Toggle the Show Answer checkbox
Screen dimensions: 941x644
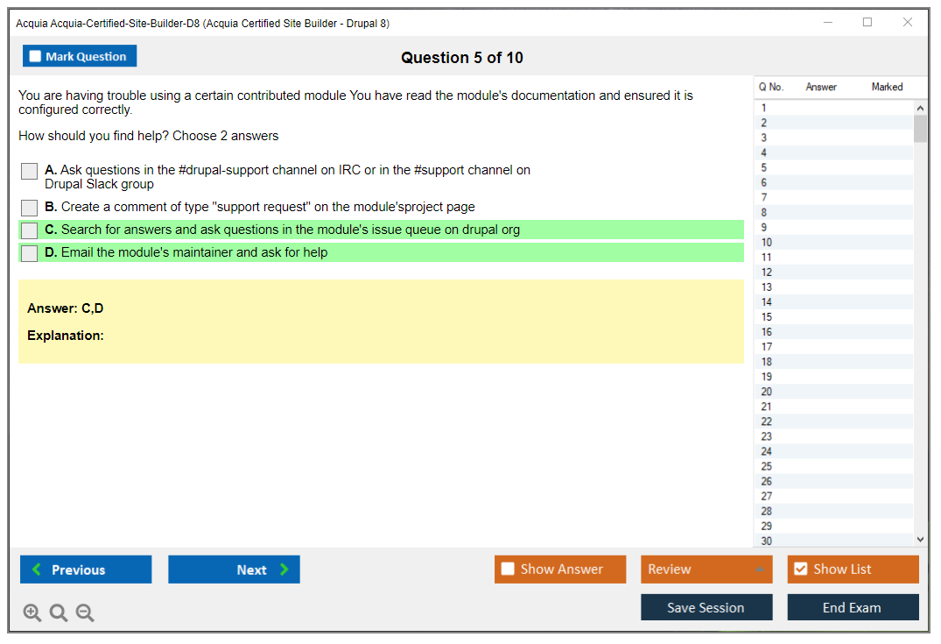(x=508, y=570)
